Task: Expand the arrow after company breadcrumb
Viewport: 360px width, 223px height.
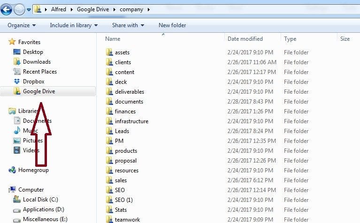Action: [148, 10]
